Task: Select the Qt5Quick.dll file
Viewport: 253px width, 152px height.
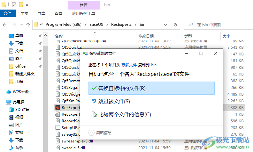Action: (x=73, y=47)
